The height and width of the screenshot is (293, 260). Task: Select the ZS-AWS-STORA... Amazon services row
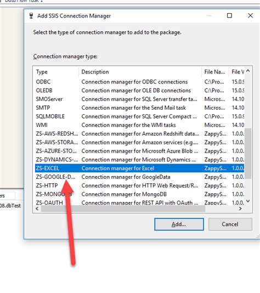point(139,143)
